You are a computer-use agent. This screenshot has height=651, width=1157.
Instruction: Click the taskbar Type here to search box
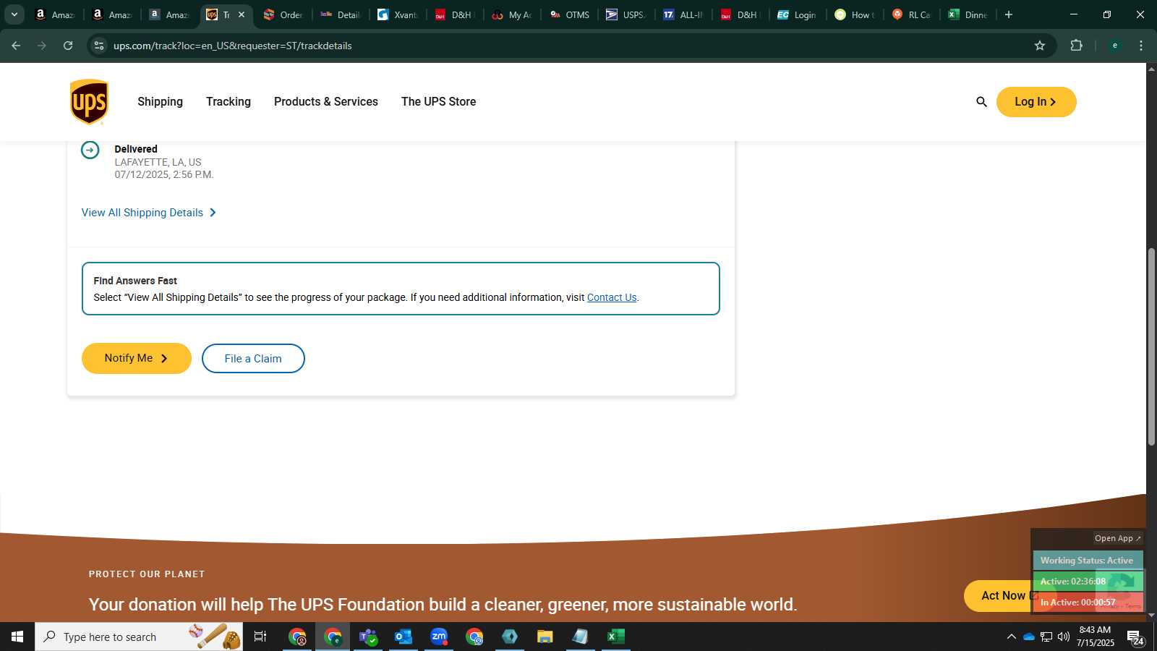[139, 637]
